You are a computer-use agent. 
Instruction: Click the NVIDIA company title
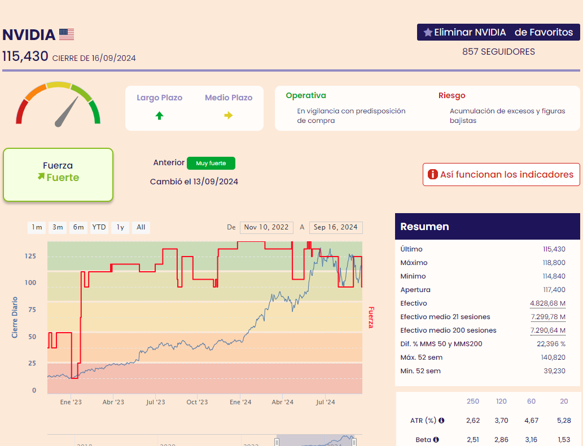pos(29,35)
